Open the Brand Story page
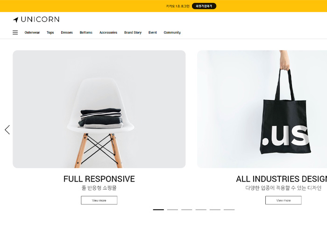Viewport: 327px width, 234px height. (133, 33)
